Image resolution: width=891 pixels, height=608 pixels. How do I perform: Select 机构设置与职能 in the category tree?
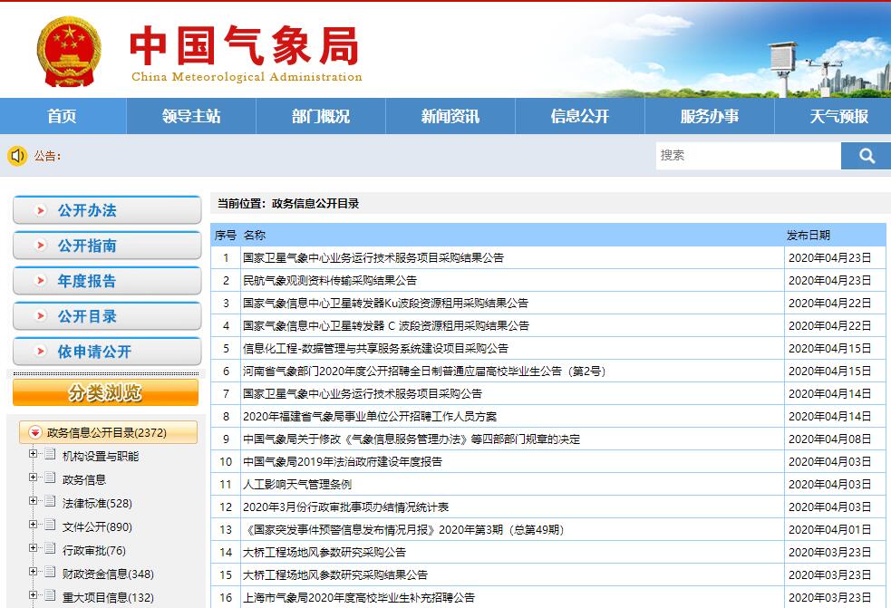point(101,457)
